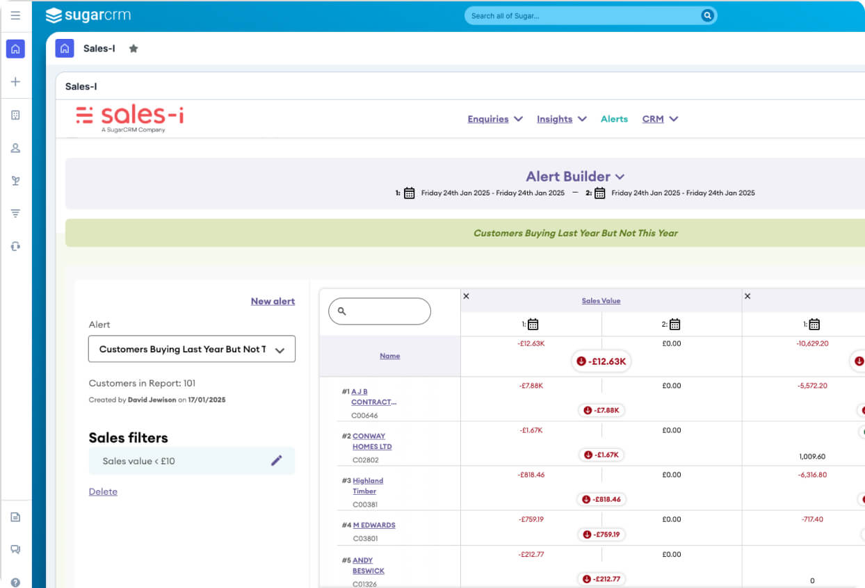The image size is (865, 588).
Task: Click the New alert link
Action: [x=273, y=301]
